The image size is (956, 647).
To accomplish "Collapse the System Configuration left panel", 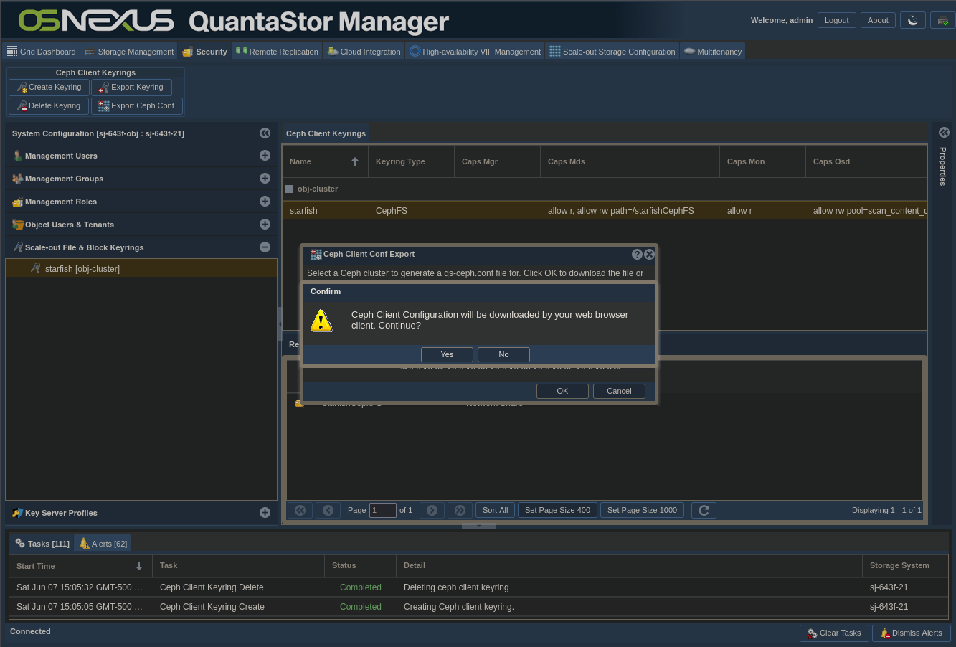I will coord(265,133).
